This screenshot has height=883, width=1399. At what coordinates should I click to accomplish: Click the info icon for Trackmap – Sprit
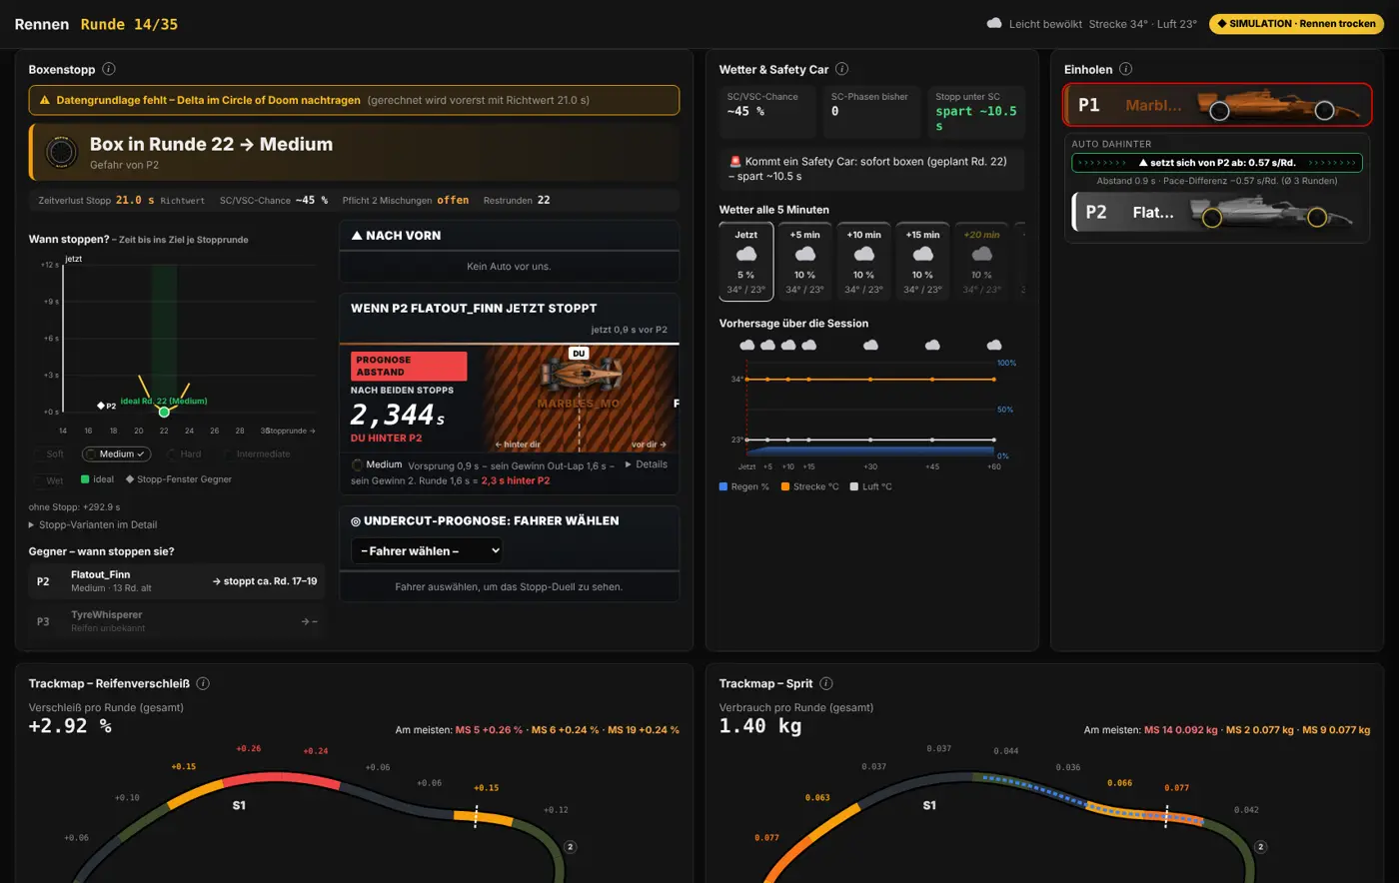click(825, 683)
